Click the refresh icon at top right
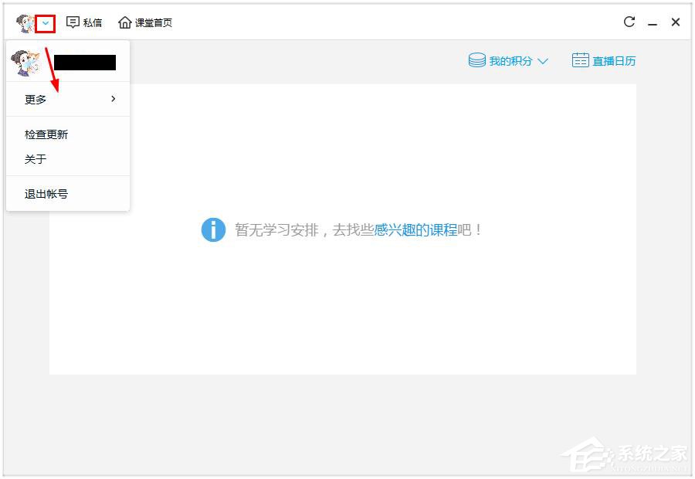Viewport: 695px width, 479px height. point(629,22)
